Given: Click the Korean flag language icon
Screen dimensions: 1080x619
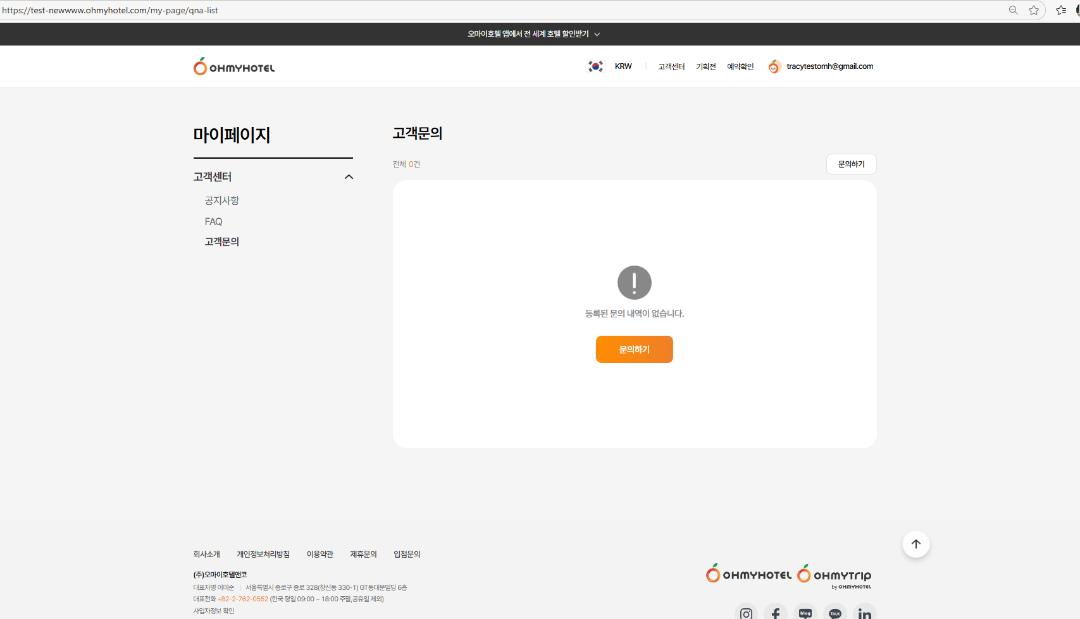Looking at the screenshot, I should pos(595,66).
